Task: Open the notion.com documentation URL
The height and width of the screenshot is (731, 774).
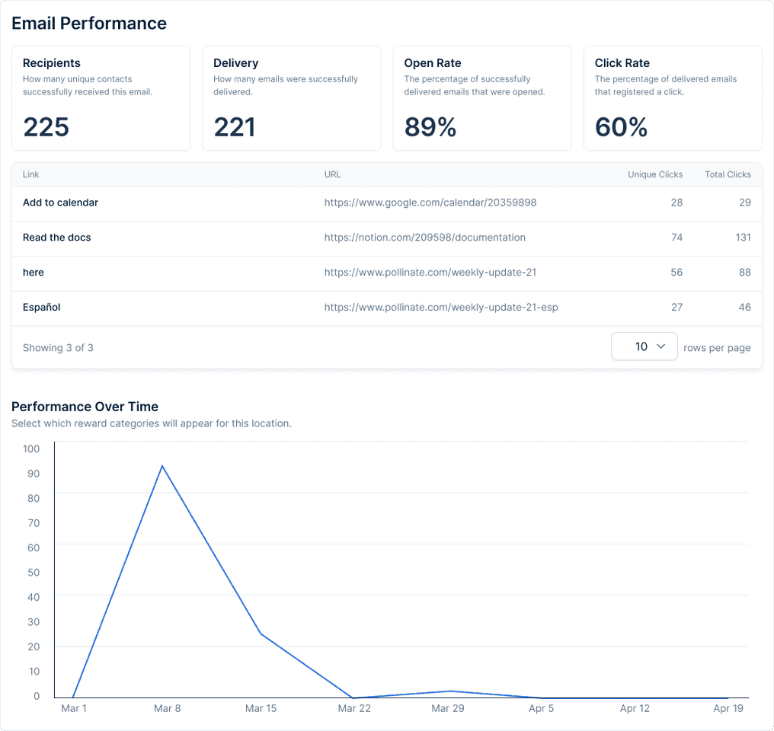Action: click(x=424, y=238)
